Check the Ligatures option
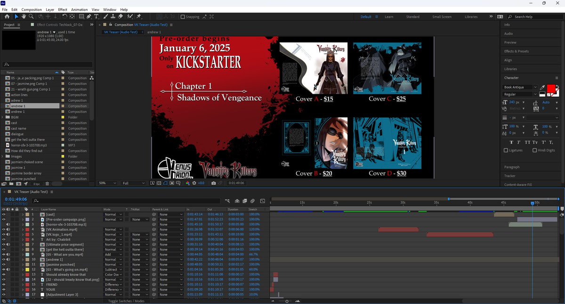565x304 pixels. 506,150
